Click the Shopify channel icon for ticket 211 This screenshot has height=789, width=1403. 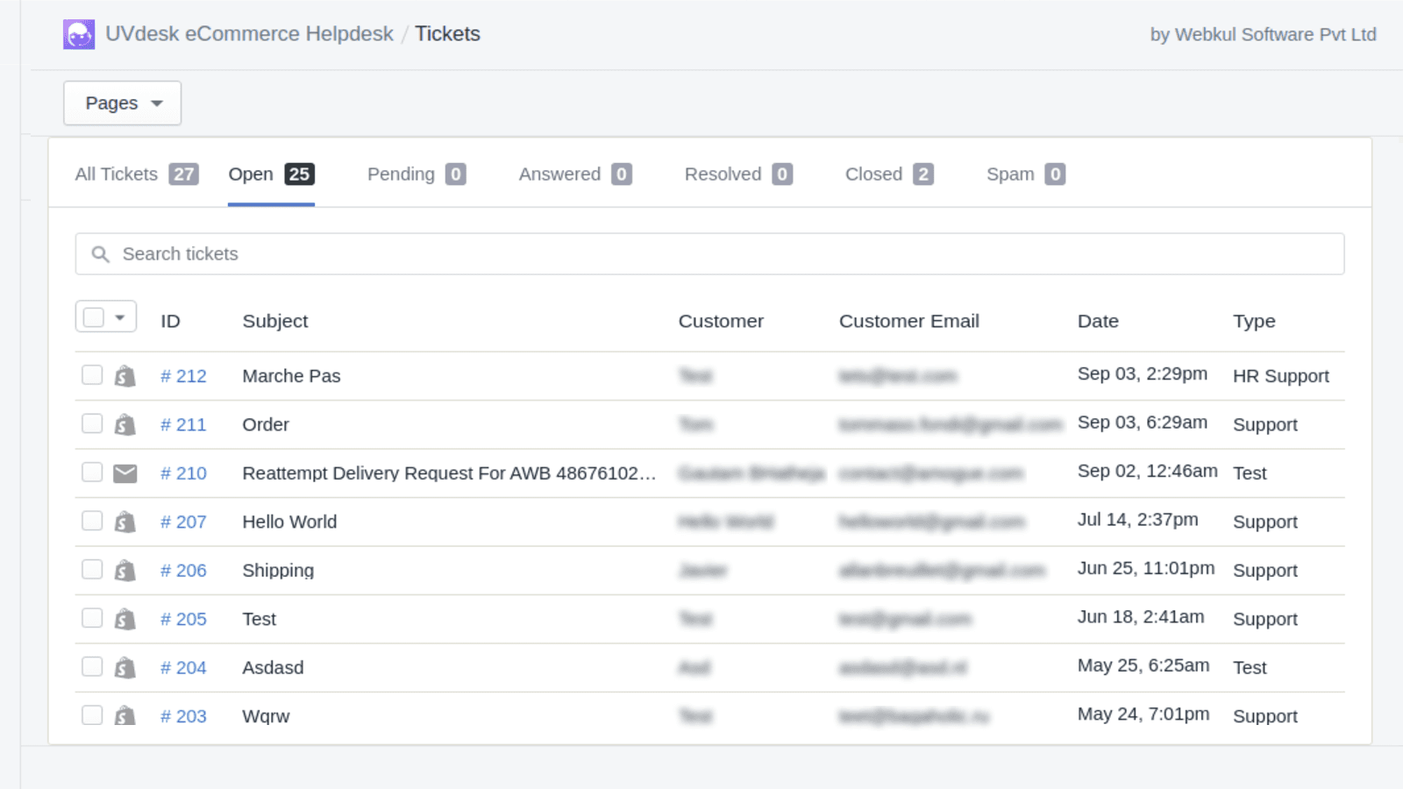[x=125, y=423]
